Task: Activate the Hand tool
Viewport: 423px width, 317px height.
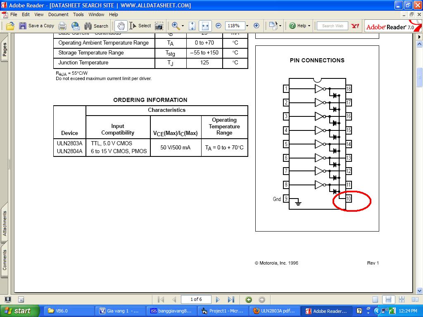Action: (121, 26)
